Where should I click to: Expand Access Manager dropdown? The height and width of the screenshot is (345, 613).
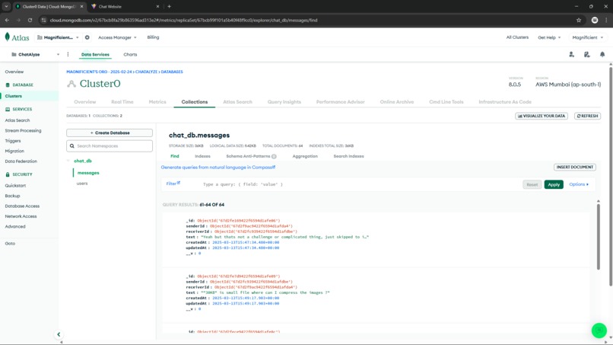(x=117, y=37)
